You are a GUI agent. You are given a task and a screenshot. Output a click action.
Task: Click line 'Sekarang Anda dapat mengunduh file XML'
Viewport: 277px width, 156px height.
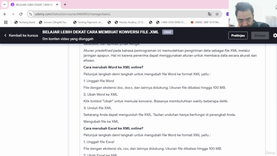[159, 114]
